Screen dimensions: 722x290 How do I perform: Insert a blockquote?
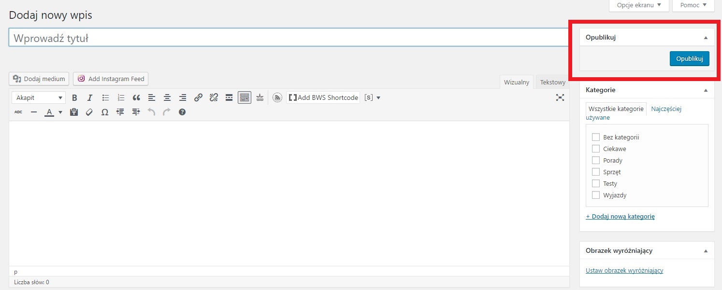point(136,97)
